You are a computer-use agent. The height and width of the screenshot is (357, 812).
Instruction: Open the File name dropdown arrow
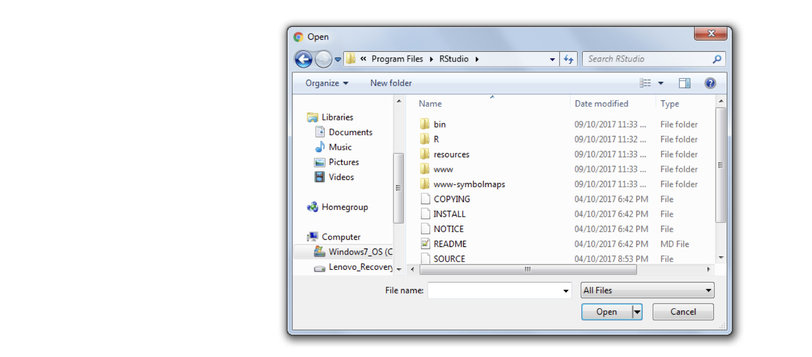point(566,291)
